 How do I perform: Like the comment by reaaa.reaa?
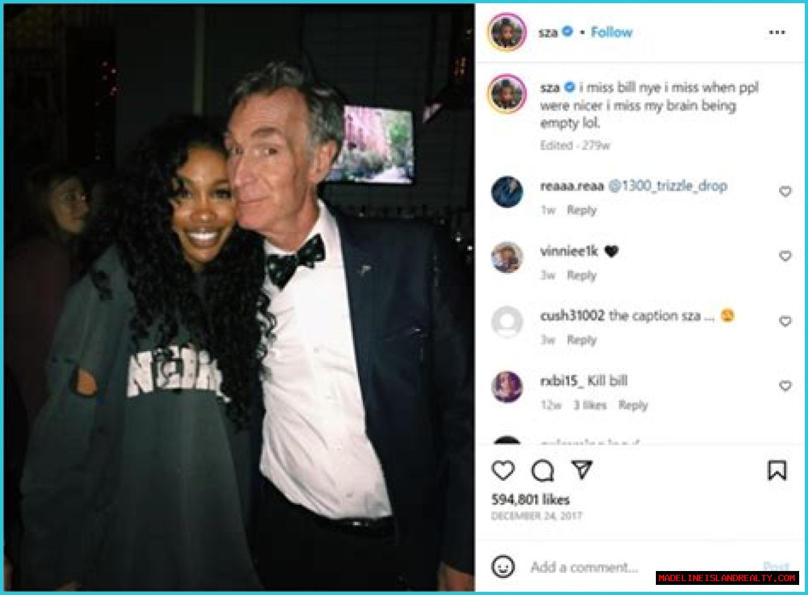click(x=785, y=191)
